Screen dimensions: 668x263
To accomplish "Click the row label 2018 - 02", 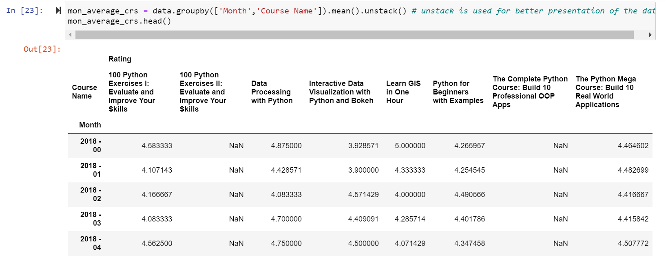I will coord(91,194).
